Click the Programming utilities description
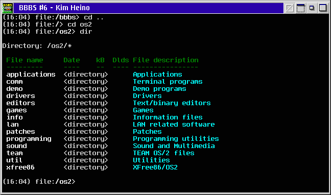Screen dimensions: 331x195 pos(176,139)
